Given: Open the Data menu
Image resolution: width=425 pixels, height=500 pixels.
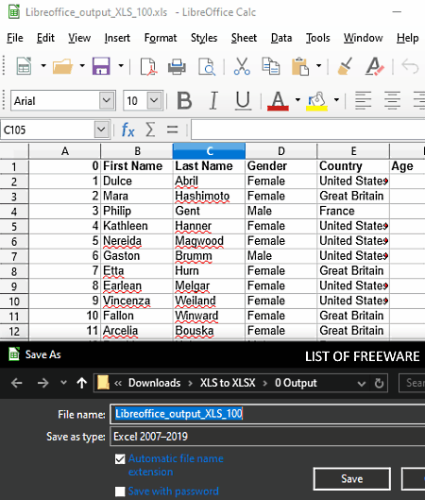Looking at the screenshot, I should 281,38.
